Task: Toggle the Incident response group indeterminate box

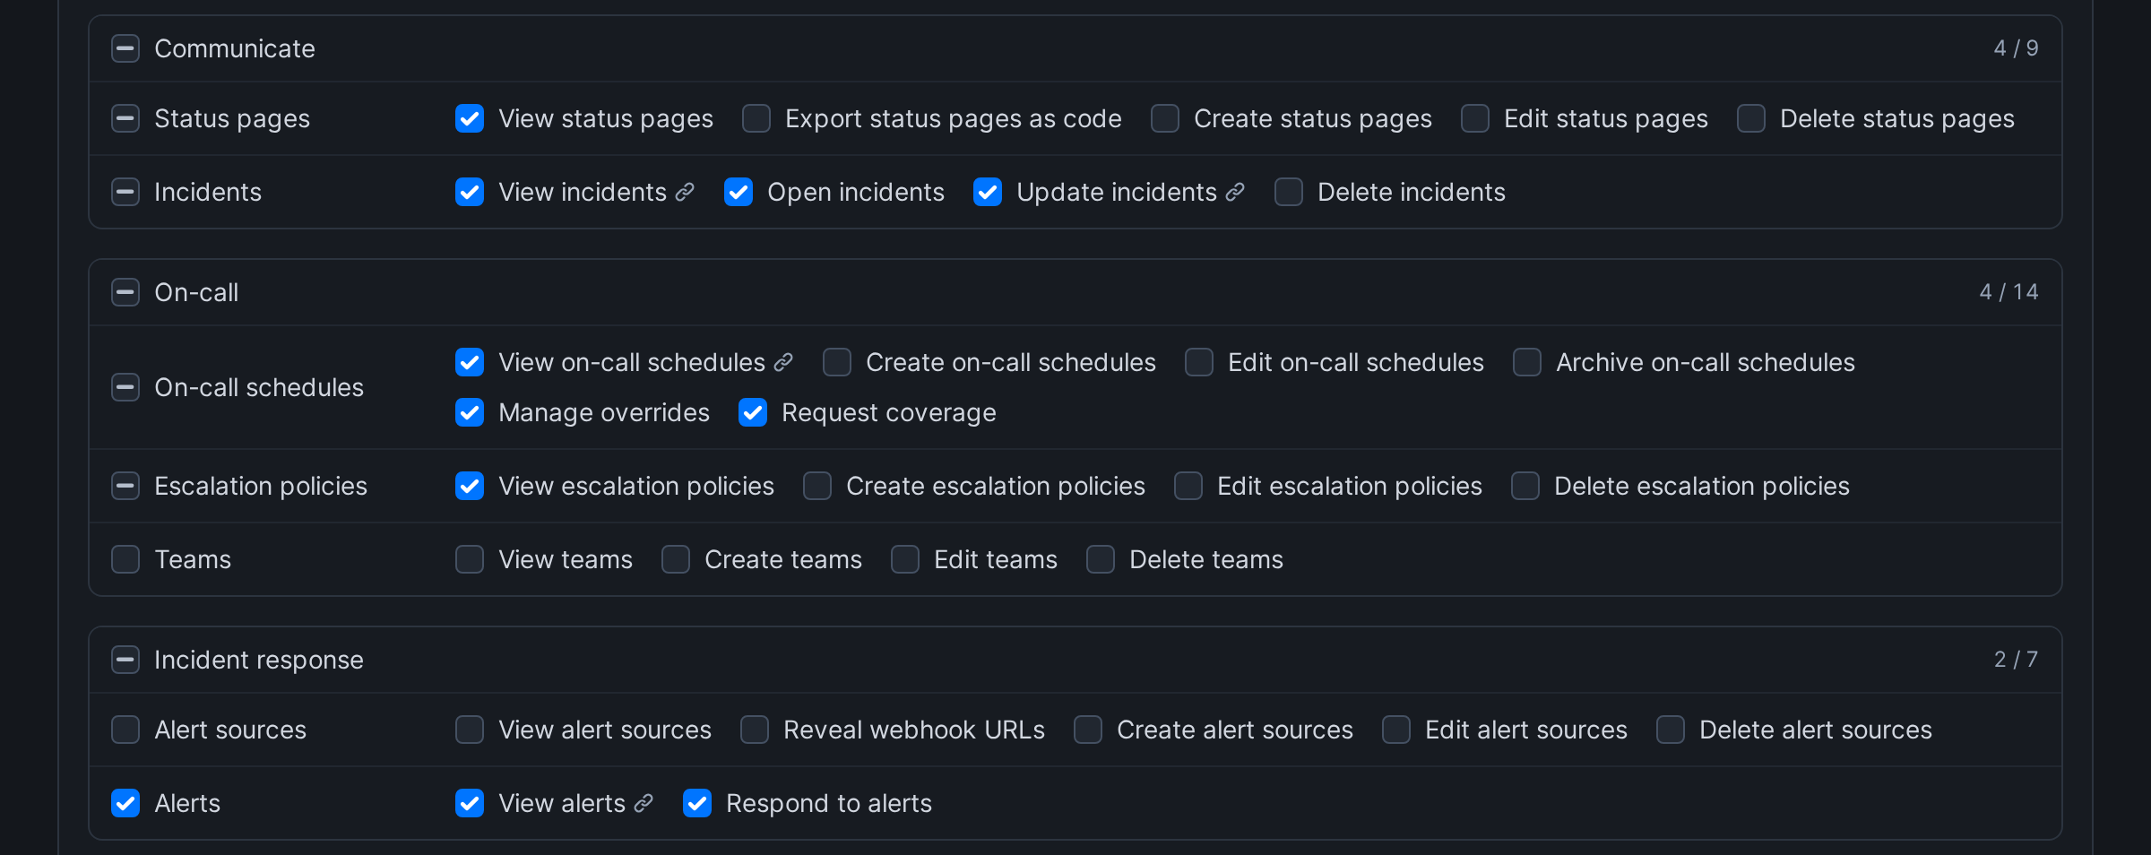Action: pyautogui.click(x=125, y=660)
